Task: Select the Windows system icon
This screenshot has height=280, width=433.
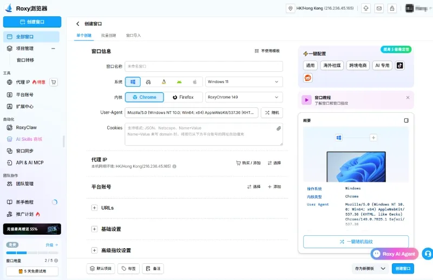Action: coord(133,82)
